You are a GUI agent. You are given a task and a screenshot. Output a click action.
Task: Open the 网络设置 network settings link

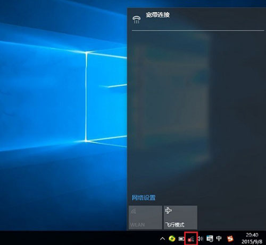coord(144,198)
